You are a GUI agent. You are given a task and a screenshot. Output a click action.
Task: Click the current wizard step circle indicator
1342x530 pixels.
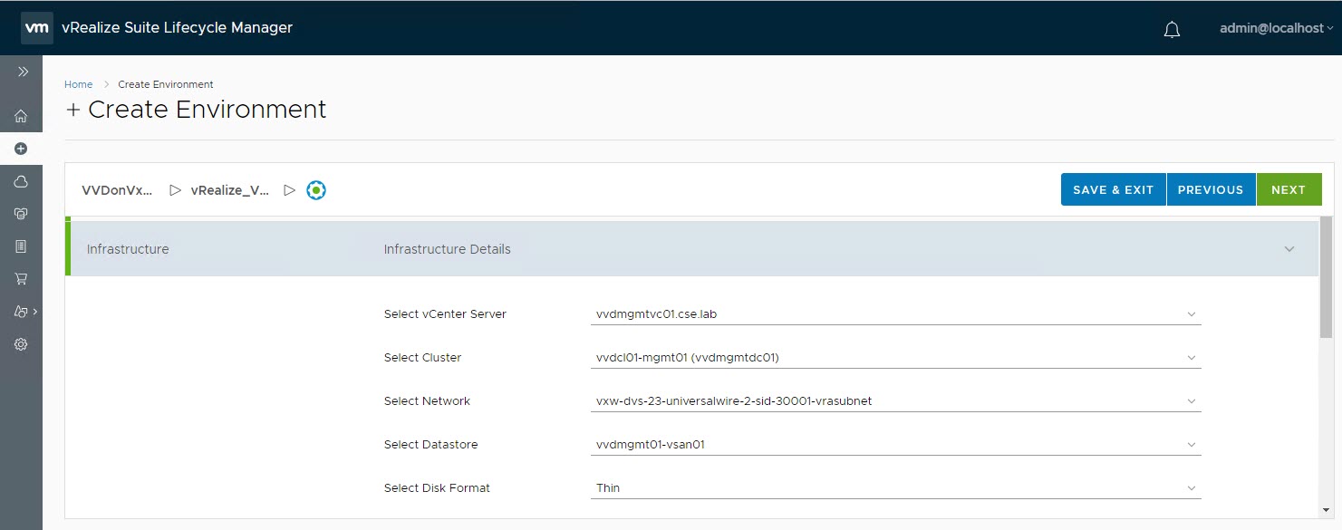[x=315, y=190]
